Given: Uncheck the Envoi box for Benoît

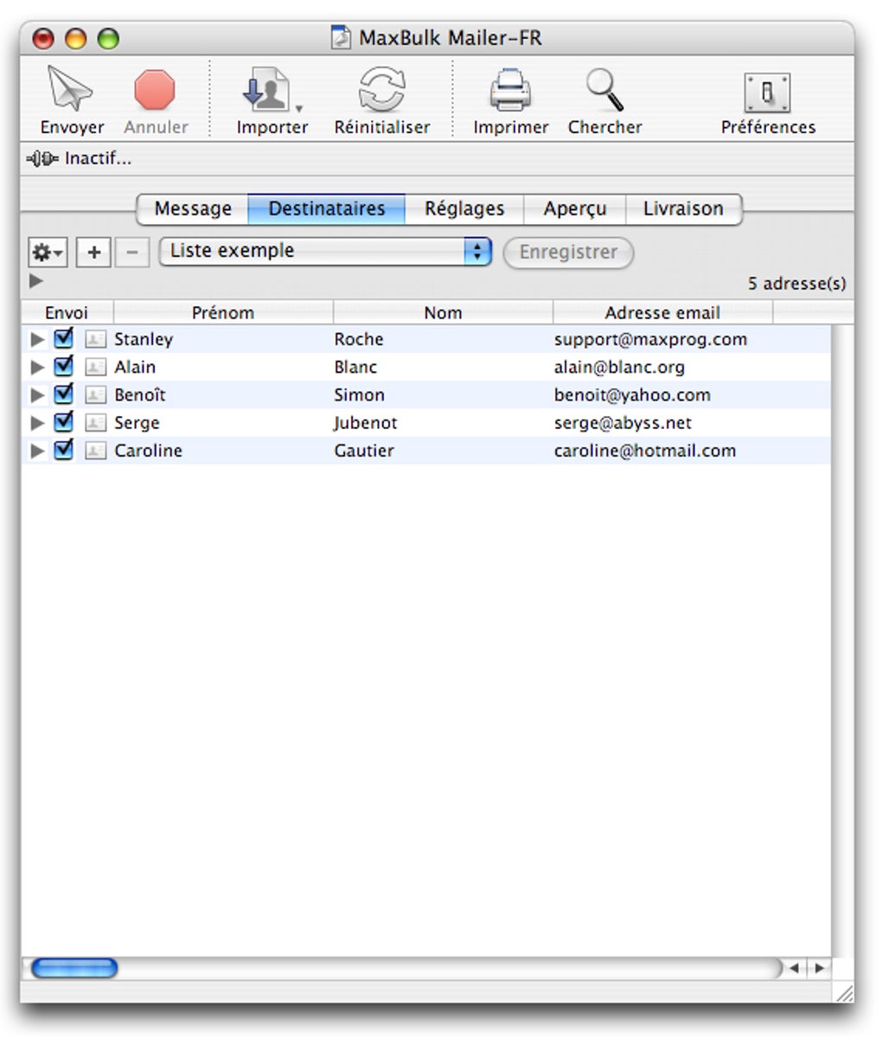Looking at the screenshot, I should [63, 394].
